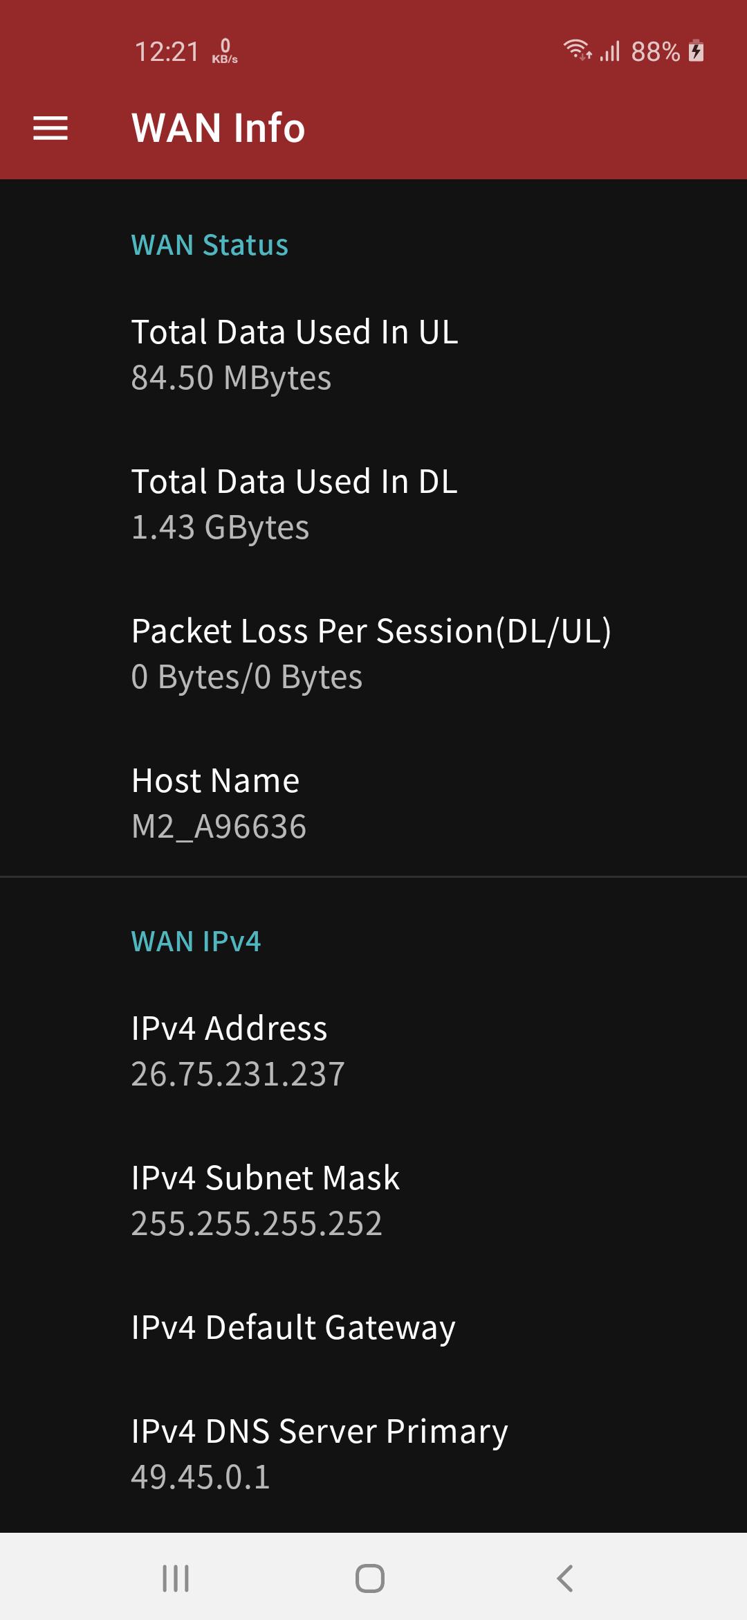This screenshot has height=1620, width=747.
Task: Tap the Android home button
Action: click(370, 1578)
